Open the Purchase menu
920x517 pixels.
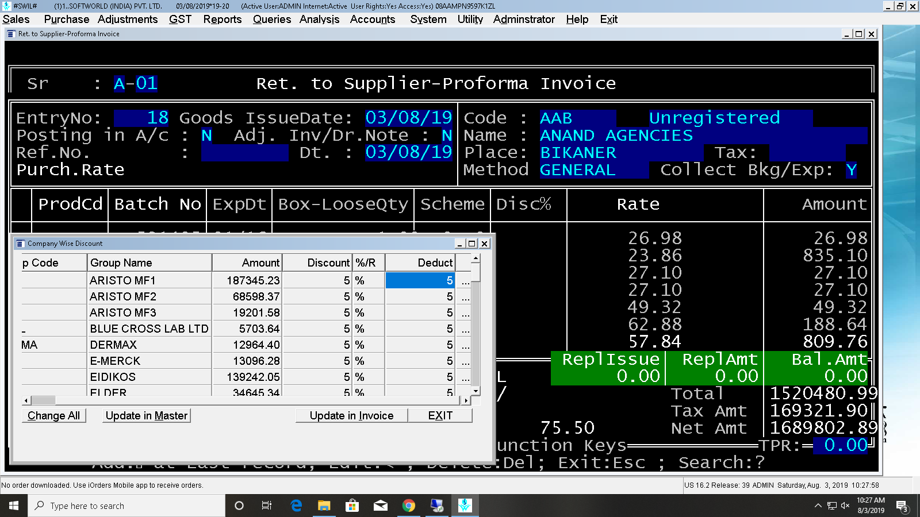tap(67, 20)
